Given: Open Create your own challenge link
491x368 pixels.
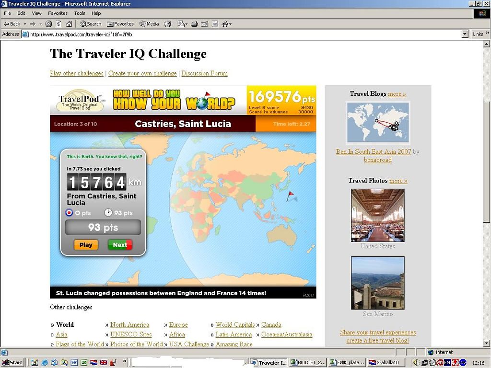Looking at the screenshot, I should coord(142,73).
